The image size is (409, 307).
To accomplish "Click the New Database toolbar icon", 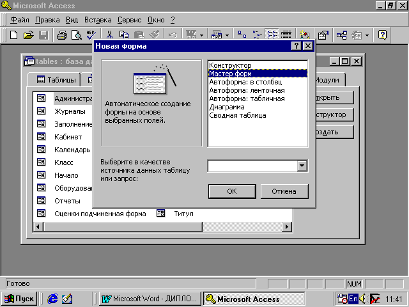I will (13, 35).
